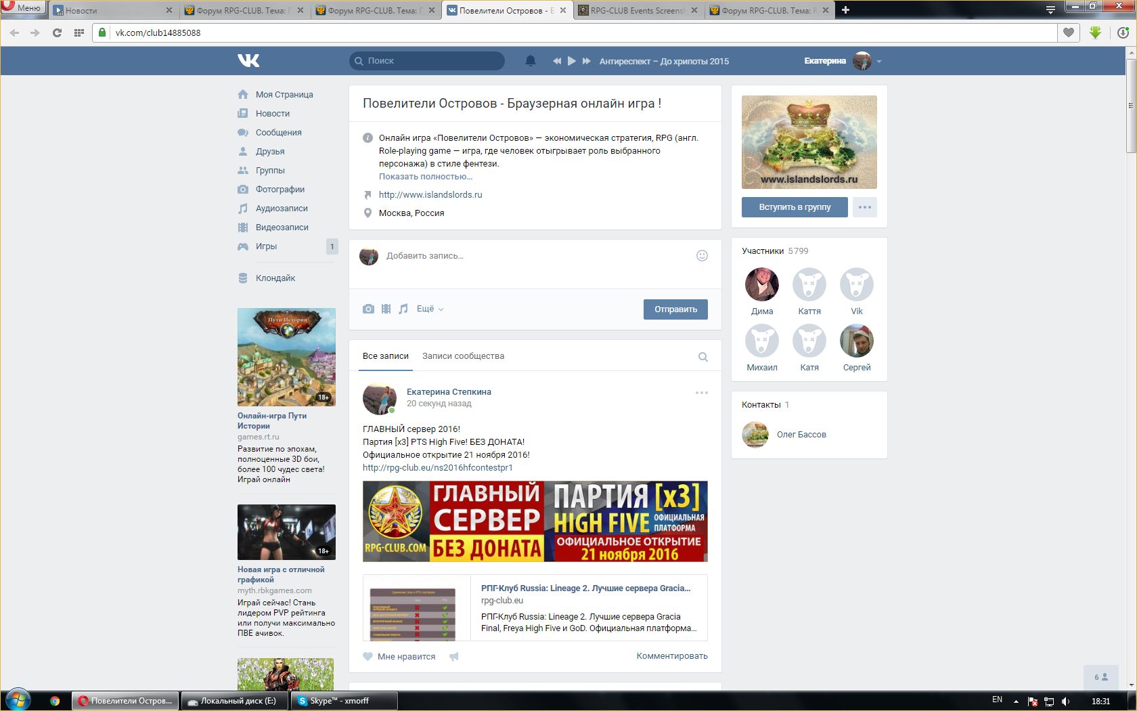Focus the Поиск search field
This screenshot has width=1137, height=711.
427,61
